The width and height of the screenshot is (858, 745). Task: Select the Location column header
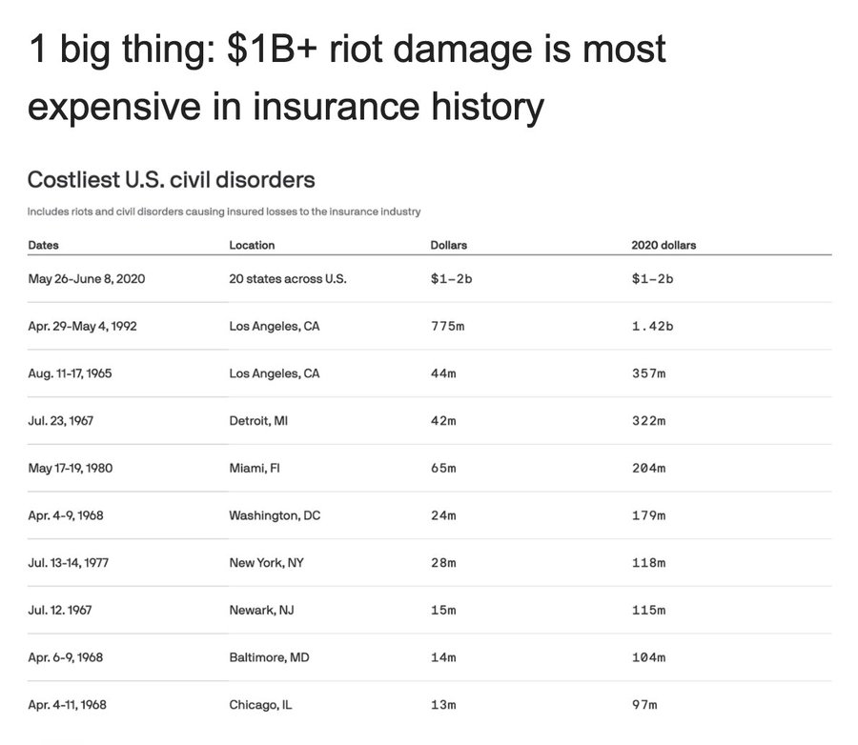252,245
